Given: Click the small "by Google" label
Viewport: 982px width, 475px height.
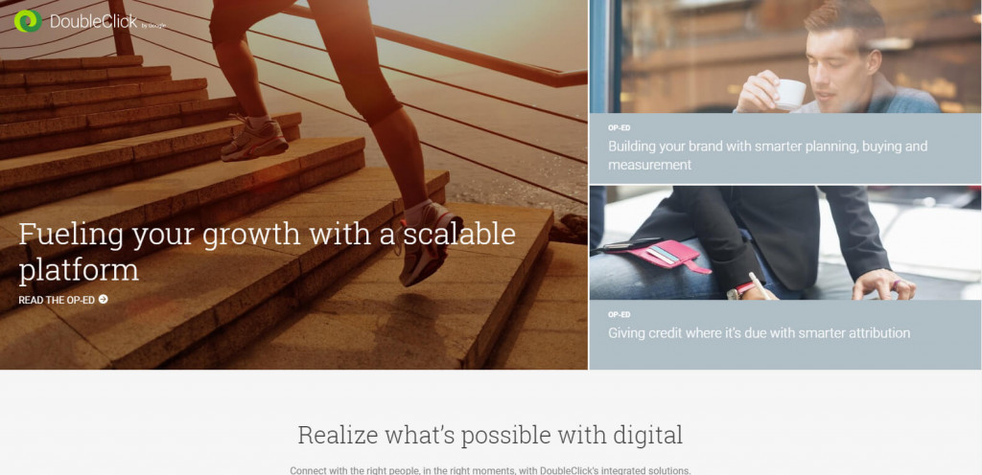Looking at the screenshot, I should (153, 26).
